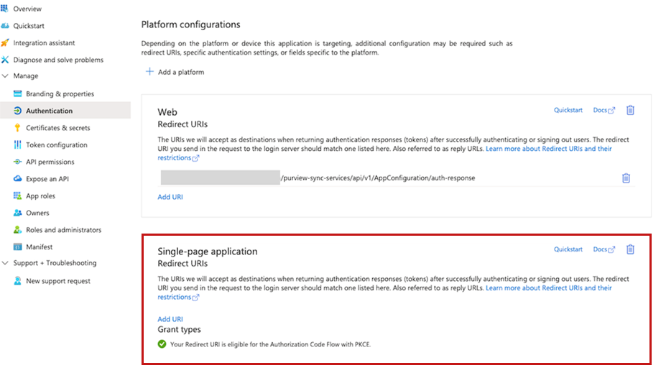Click Add URI under Web
Viewport: 666px width, 373px height.
(170, 197)
